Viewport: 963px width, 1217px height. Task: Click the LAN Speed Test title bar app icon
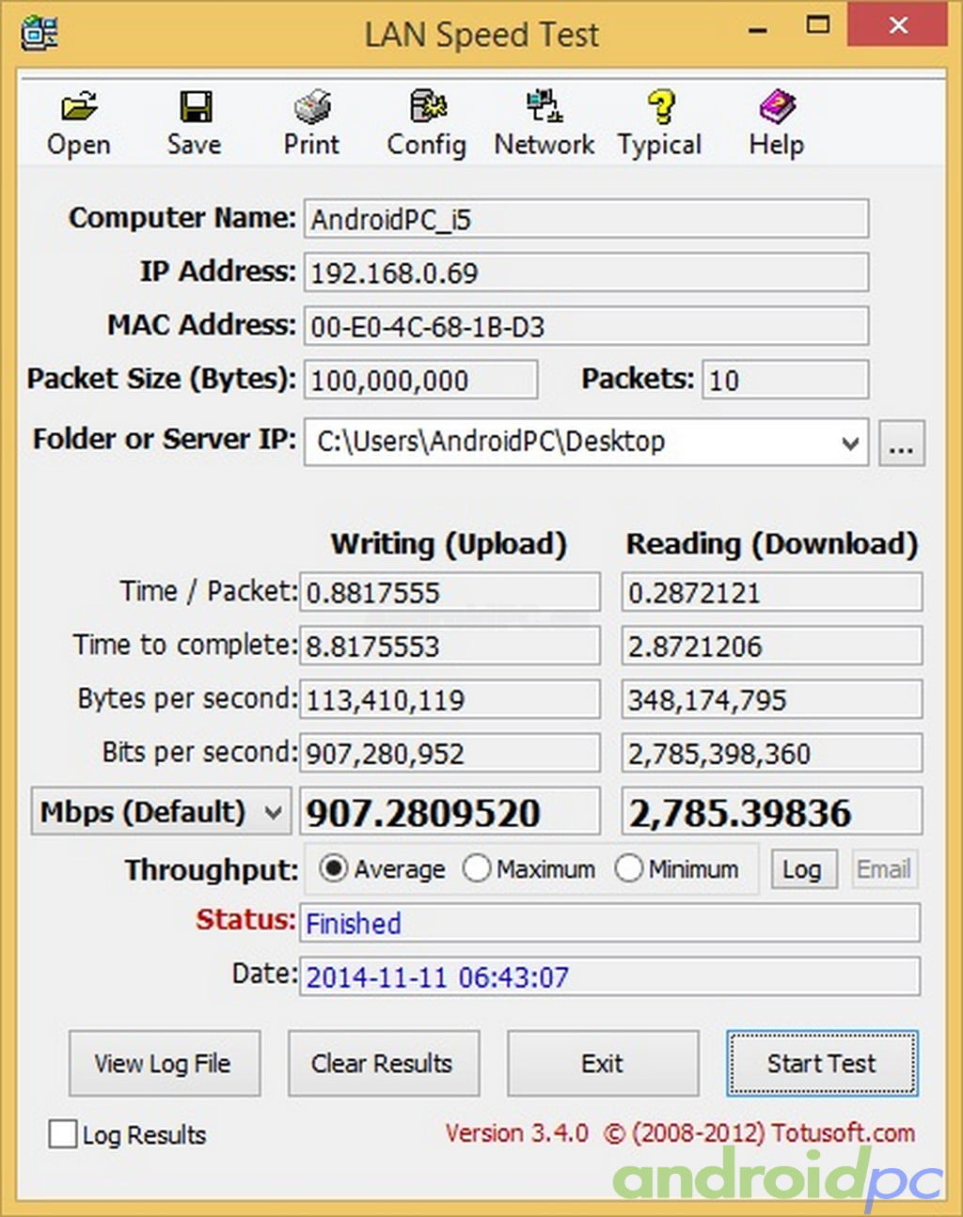point(39,33)
